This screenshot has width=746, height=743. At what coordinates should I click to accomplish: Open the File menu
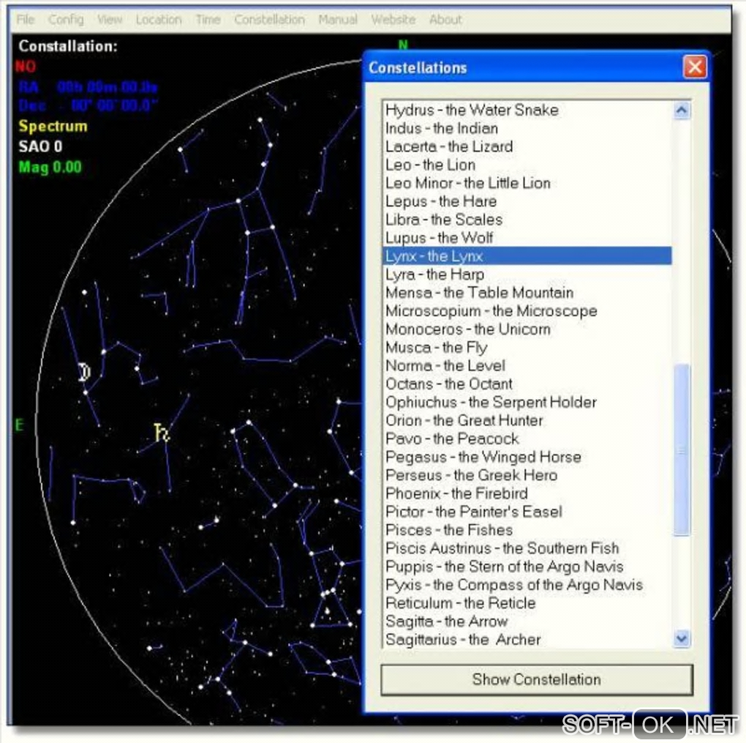tap(25, 20)
